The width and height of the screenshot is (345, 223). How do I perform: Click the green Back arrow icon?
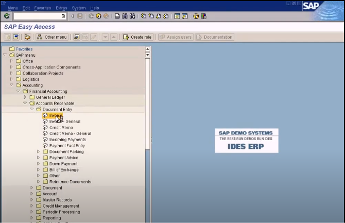(91, 16)
